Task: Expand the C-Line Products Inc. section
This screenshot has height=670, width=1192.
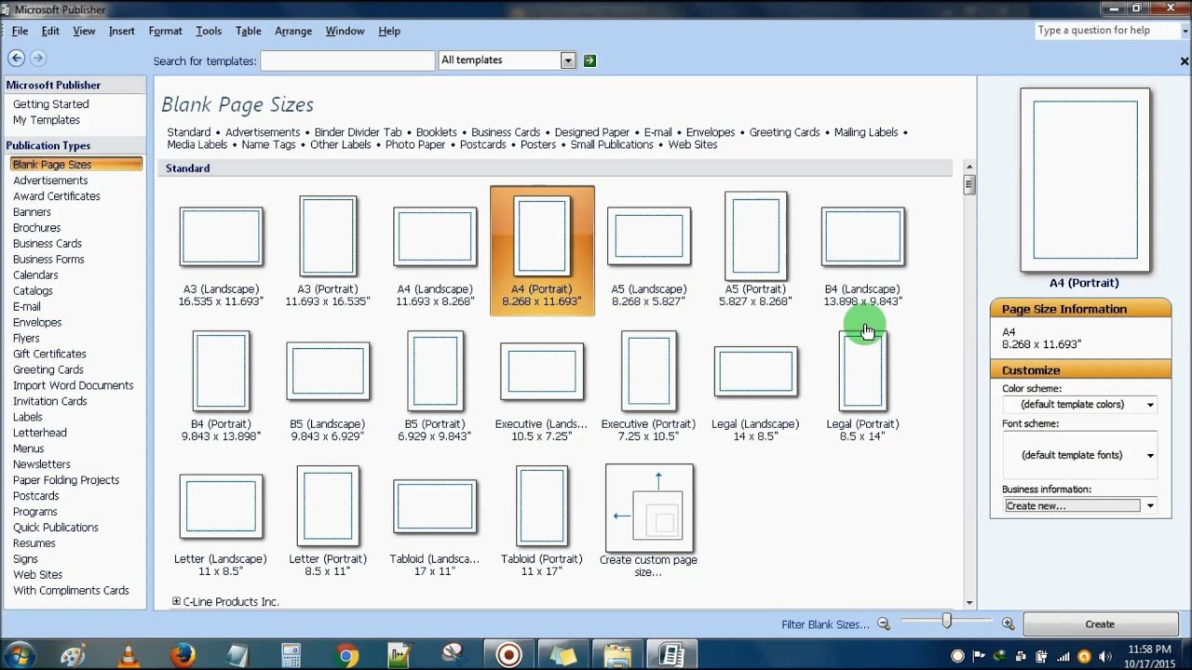Action: coord(176,602)
